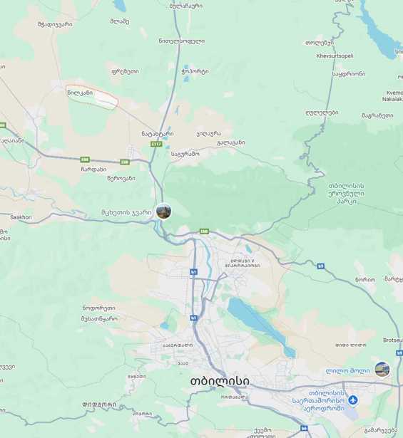Click the E60 shield above Tbilisi
Screen dimensions: 403x438
(204, 231)
